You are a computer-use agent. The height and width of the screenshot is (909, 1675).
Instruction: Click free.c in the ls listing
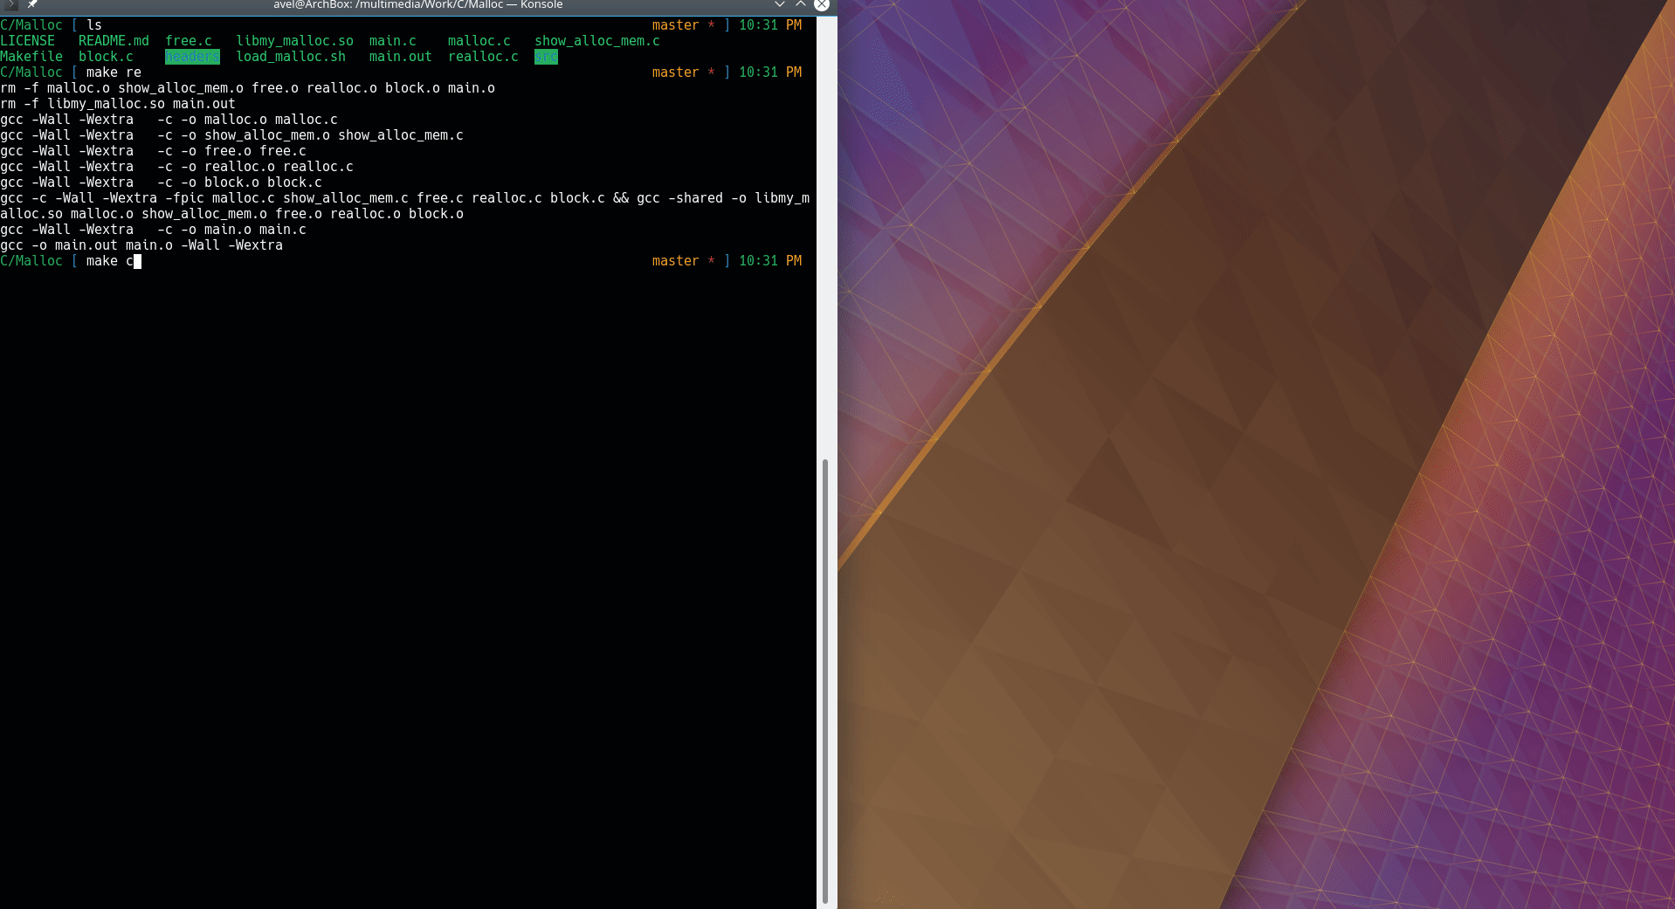click(189, 41)
